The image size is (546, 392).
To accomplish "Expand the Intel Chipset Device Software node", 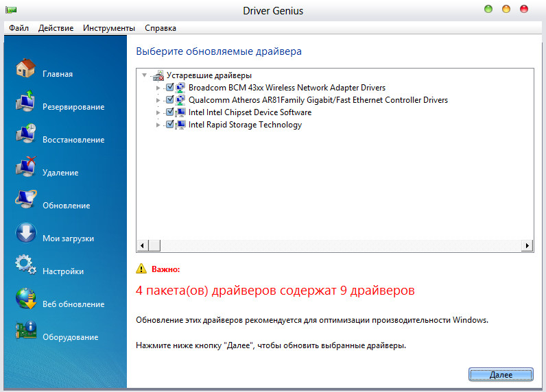I will [x=159, y=112].
